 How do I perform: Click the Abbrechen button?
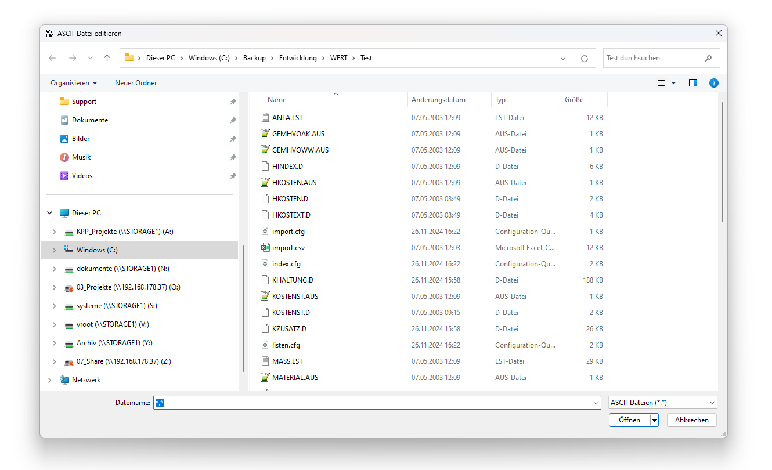click(x=691, y=420)
